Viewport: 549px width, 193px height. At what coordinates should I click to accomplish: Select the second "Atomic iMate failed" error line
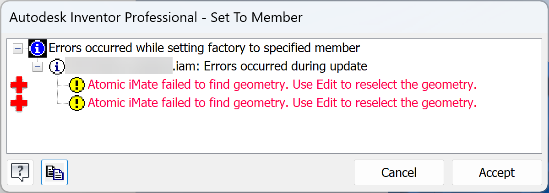tap(282, 103)
